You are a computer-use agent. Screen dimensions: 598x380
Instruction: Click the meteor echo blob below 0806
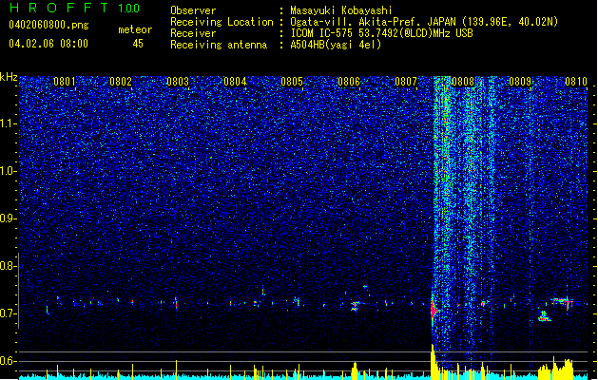[356, 306]
